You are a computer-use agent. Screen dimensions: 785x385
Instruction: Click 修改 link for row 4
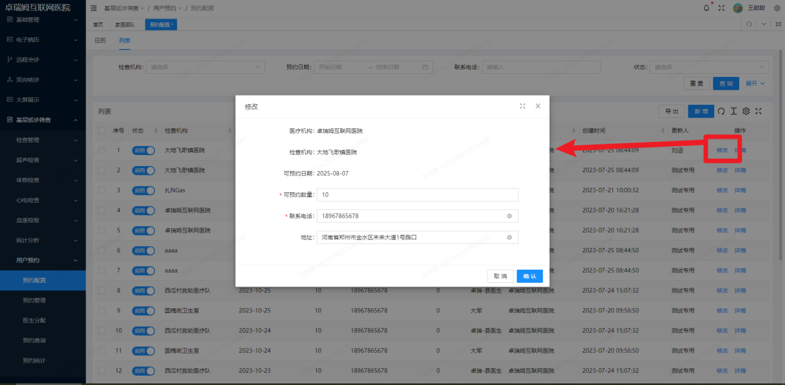coord(722,210)
